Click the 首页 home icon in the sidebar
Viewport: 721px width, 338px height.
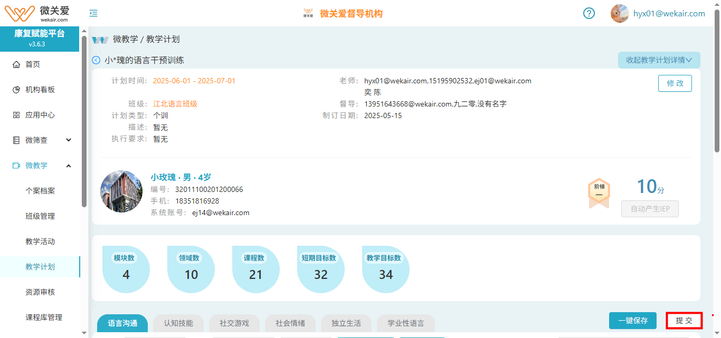click(x=16, y=64)
